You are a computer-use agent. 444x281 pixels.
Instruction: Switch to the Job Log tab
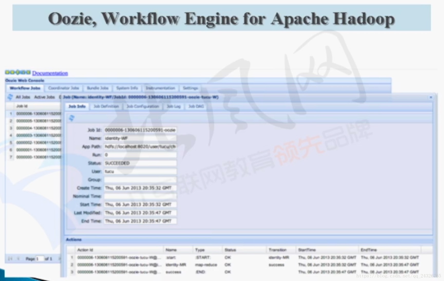tap(174, 106)
